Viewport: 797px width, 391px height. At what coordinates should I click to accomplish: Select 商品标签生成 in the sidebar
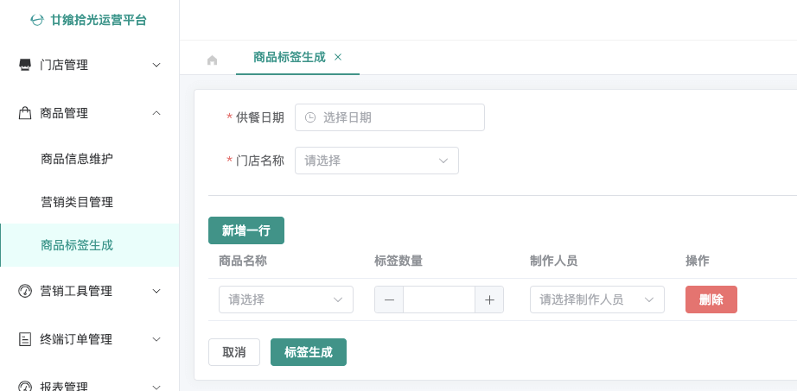point(89,245)
